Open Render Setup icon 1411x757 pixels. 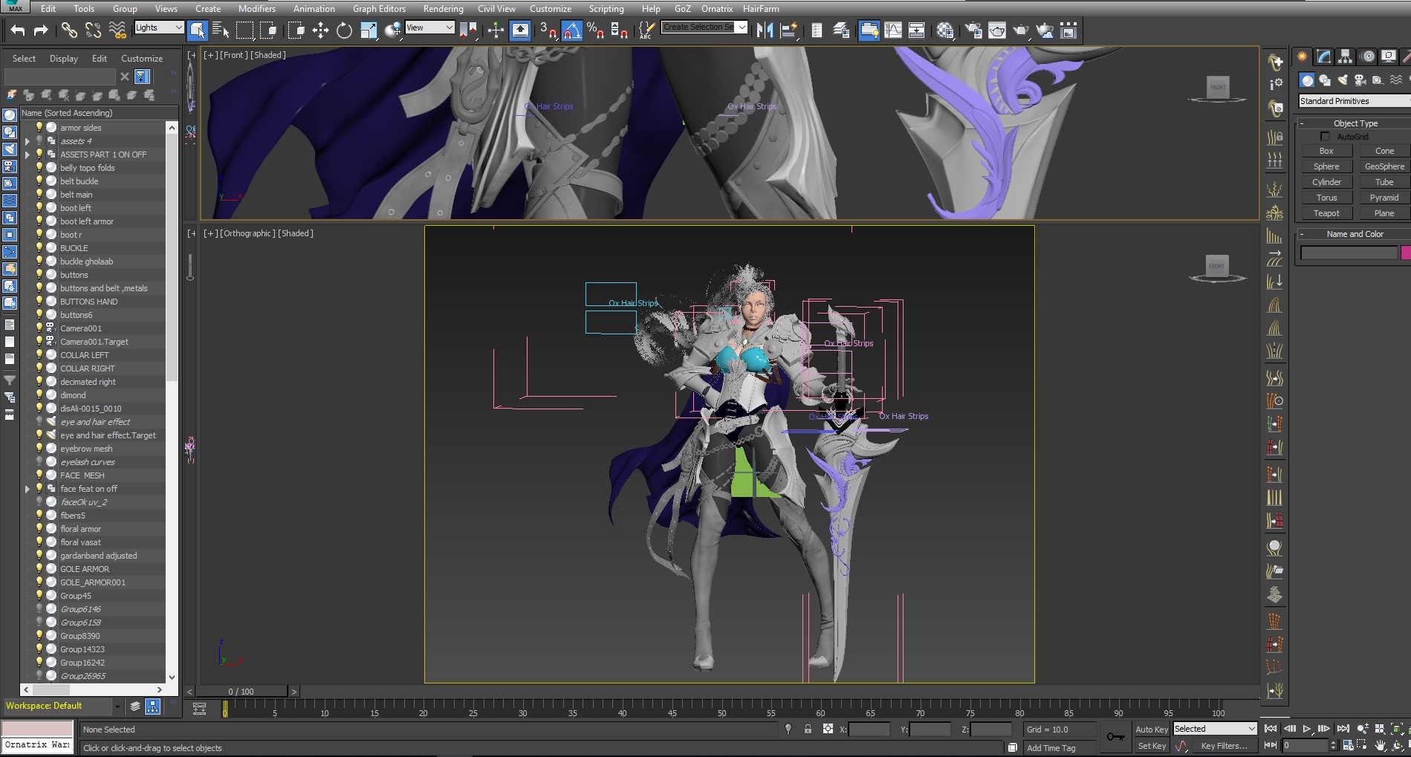(x=973, y=30)
